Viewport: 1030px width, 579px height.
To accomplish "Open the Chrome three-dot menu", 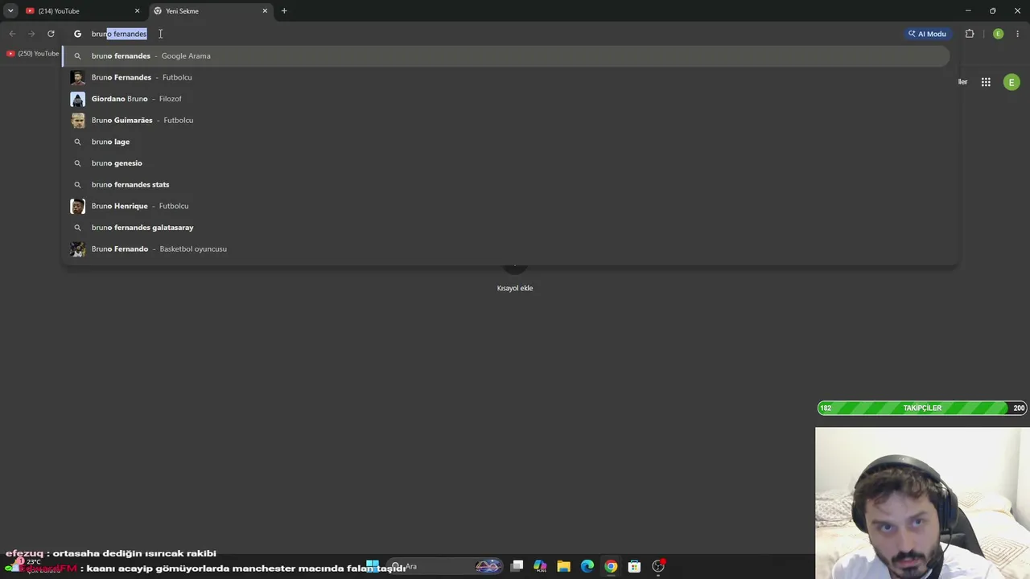I will click(x=1018, y=34).
